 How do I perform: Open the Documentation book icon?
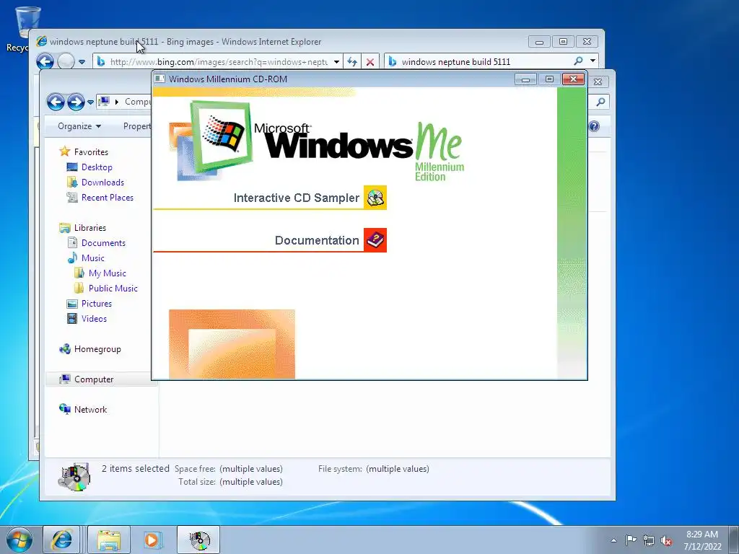tap(375, 240)
